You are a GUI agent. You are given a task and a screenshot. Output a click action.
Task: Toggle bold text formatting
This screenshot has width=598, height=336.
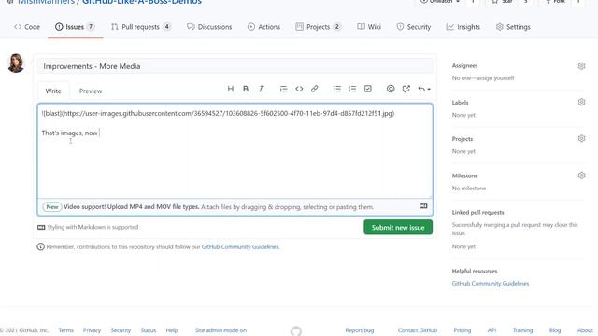point(246,89)
